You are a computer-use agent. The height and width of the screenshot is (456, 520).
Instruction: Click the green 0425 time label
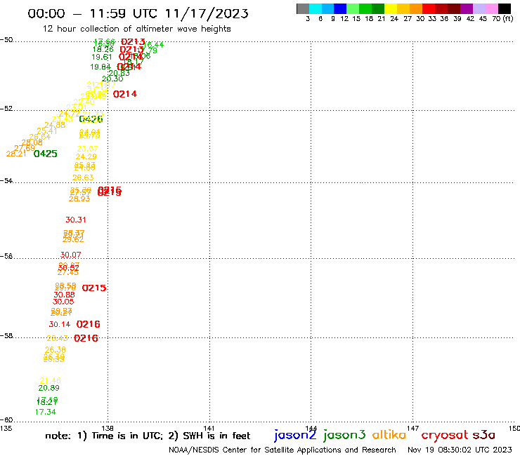pyautogui.click(x=46, y=154)
